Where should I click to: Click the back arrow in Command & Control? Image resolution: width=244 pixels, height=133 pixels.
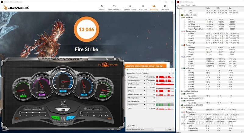106,59
